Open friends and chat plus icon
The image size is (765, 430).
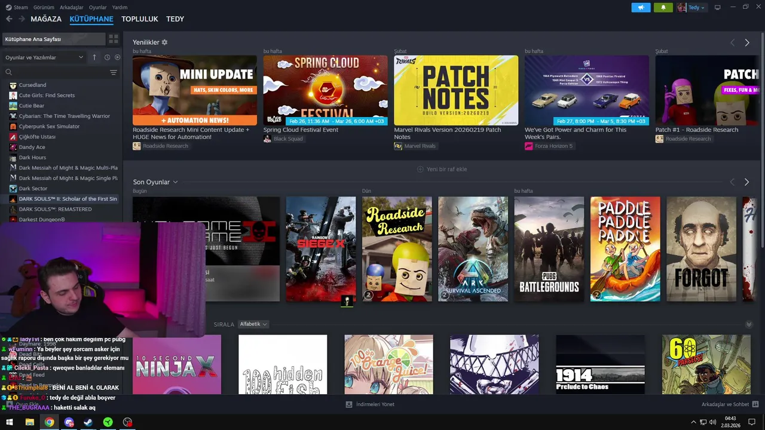tap(755, 404)
